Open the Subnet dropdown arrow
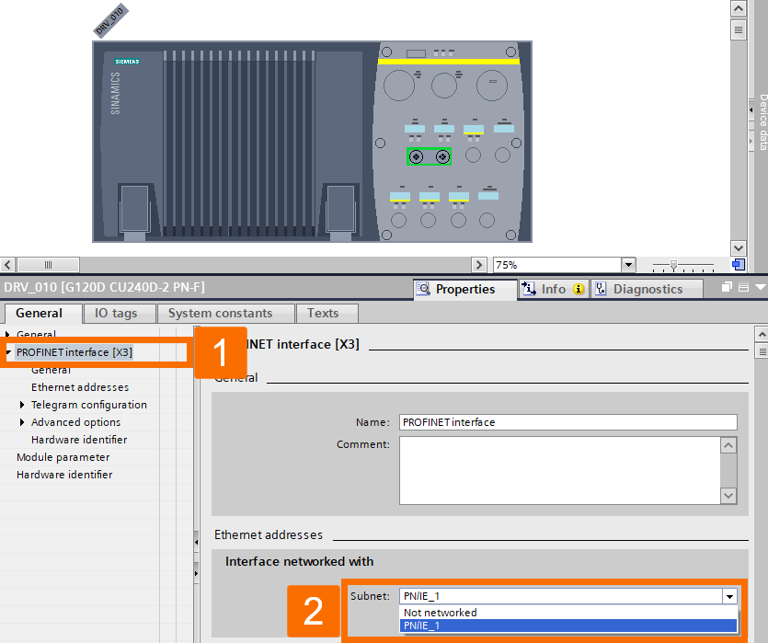 click(x=729, y=596)
